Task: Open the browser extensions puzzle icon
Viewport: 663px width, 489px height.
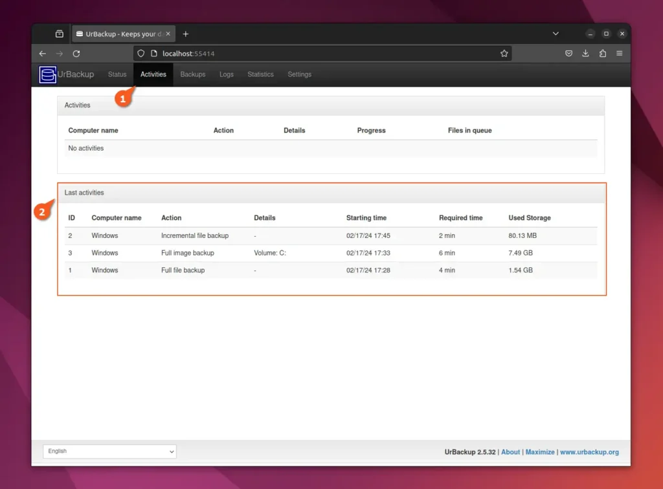Action: point(603,54)
